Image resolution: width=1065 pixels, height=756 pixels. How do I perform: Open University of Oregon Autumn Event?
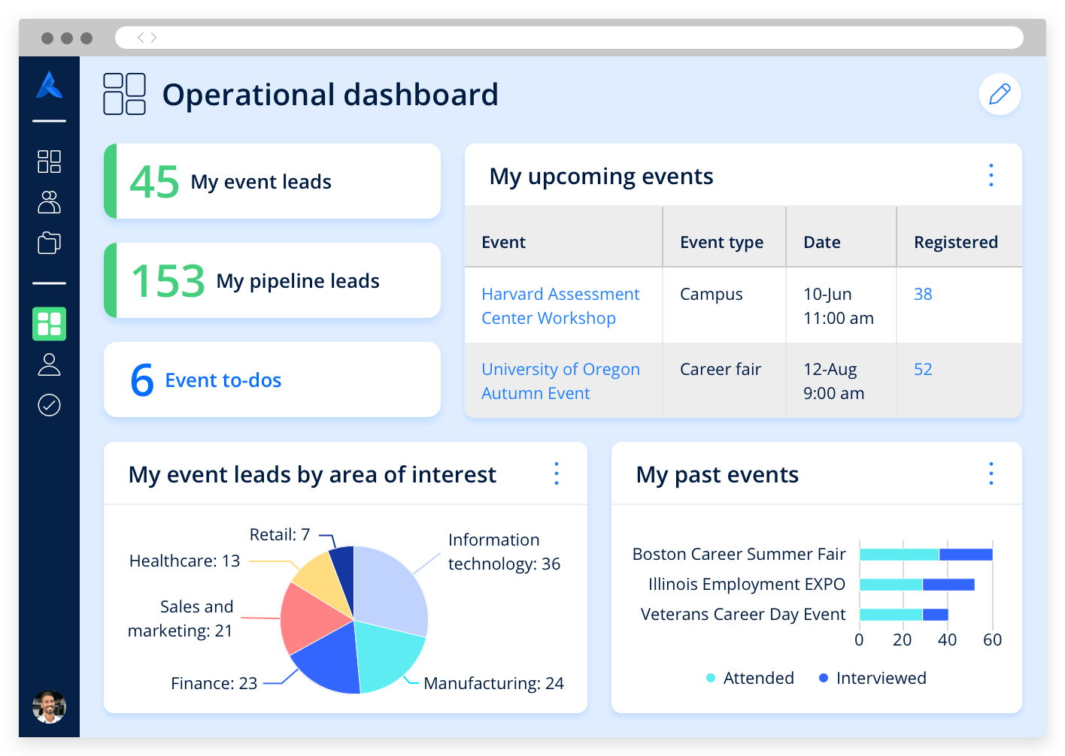click(560, 381)
